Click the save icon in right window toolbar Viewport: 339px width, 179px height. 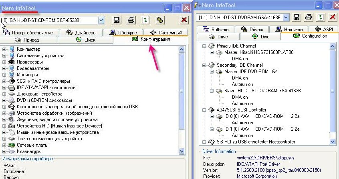tap(297, 17)
